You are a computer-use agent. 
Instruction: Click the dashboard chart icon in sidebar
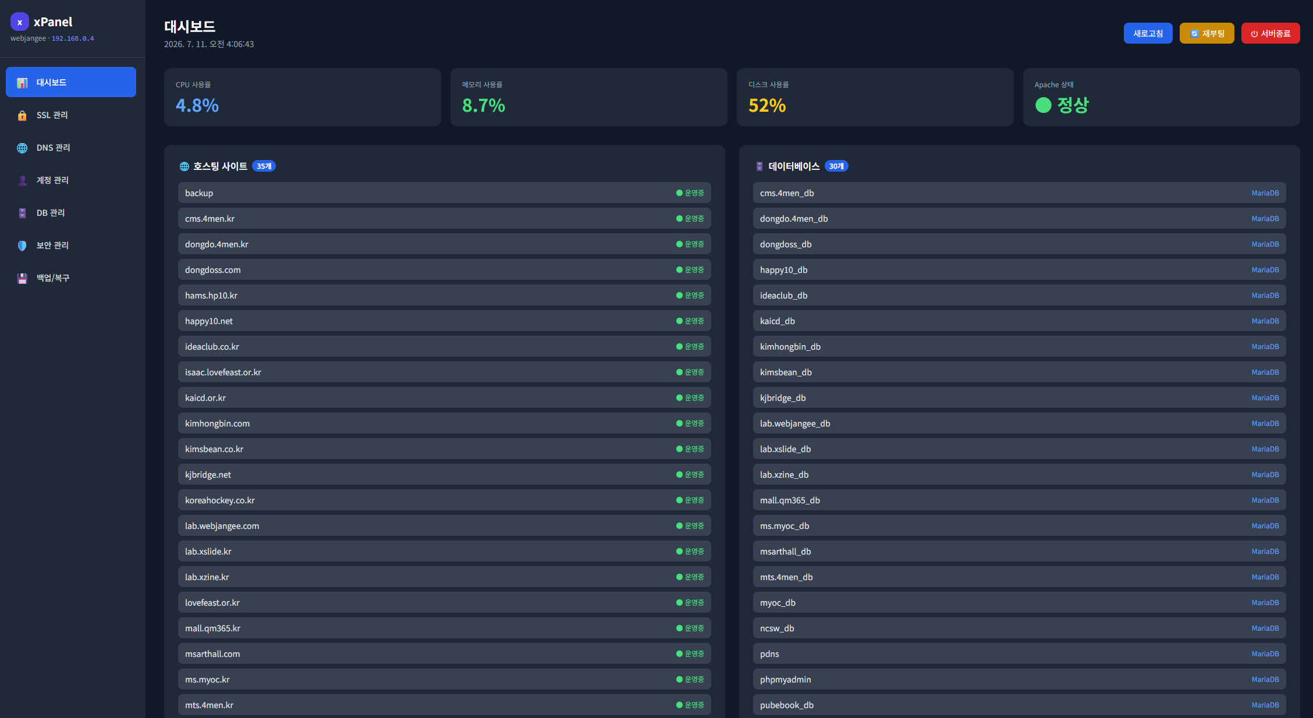pyautogui.click(x=22, y=83)
